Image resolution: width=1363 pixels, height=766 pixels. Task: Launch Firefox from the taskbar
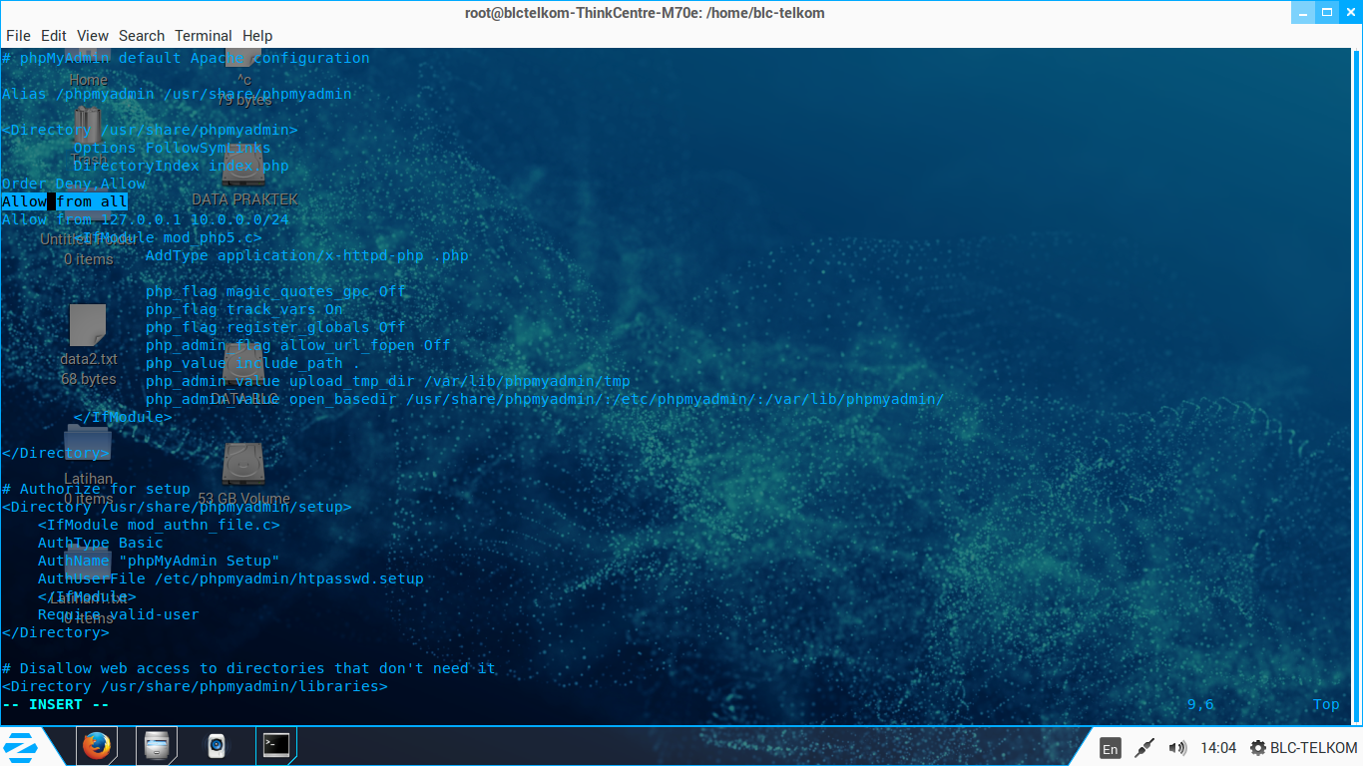(x=96, y=746)
